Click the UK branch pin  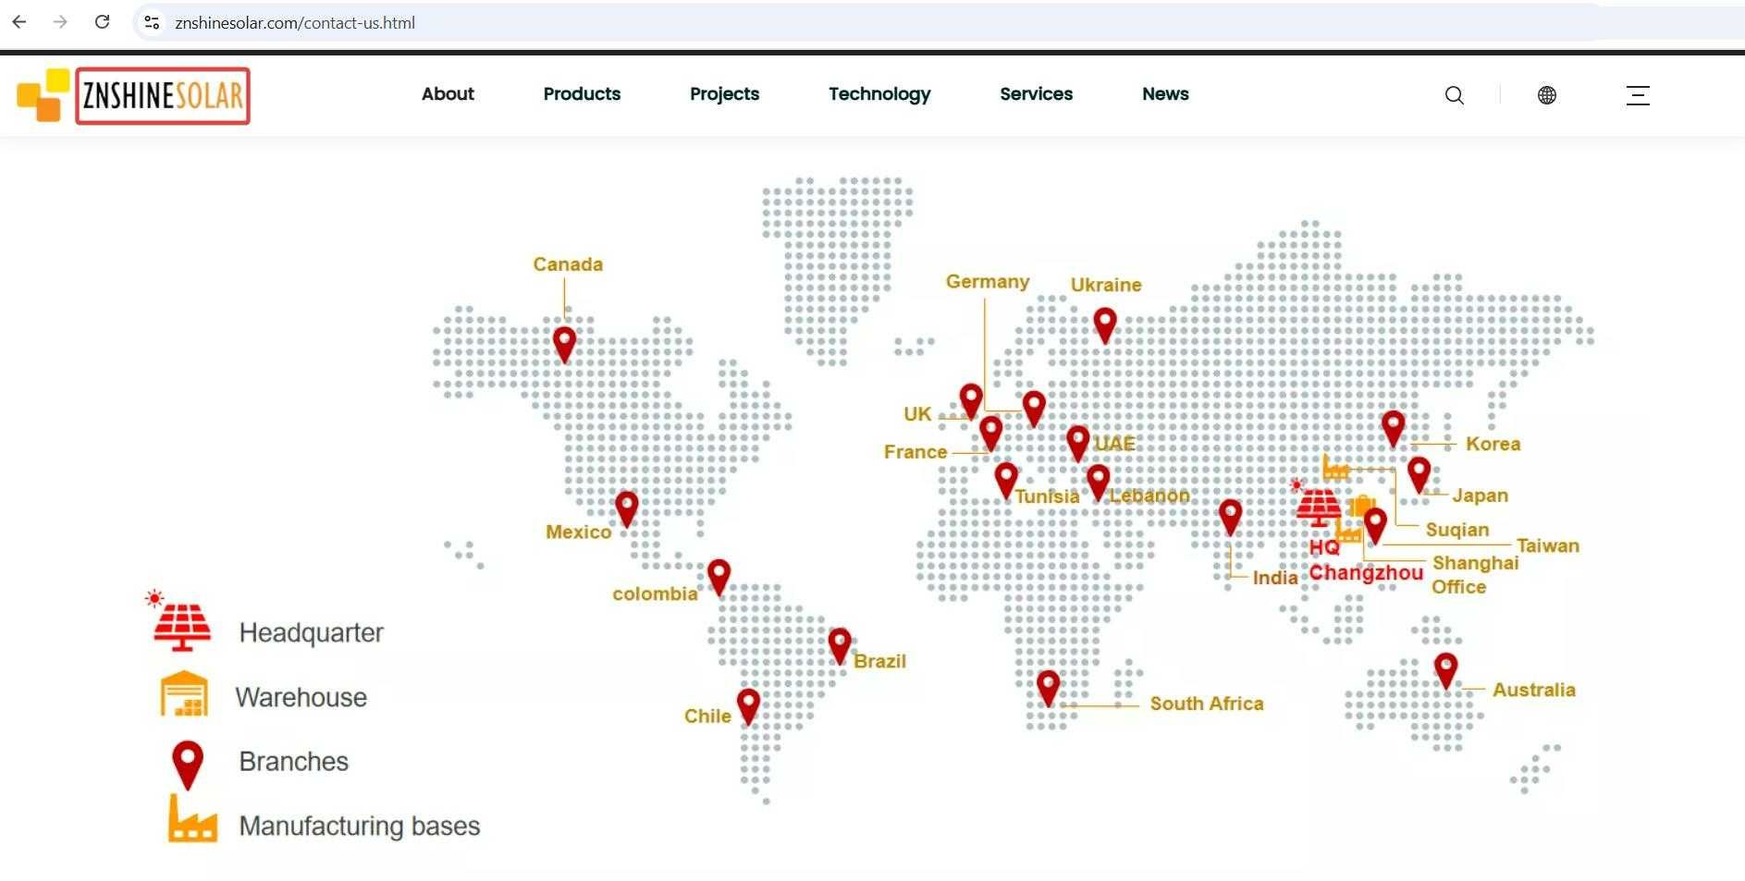pos(971,400)
